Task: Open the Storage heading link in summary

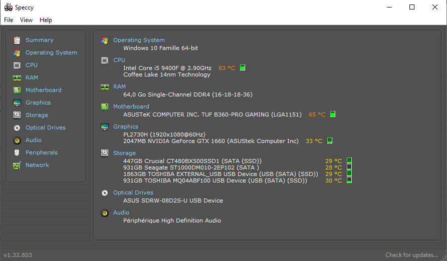Action: pos(124,153)
